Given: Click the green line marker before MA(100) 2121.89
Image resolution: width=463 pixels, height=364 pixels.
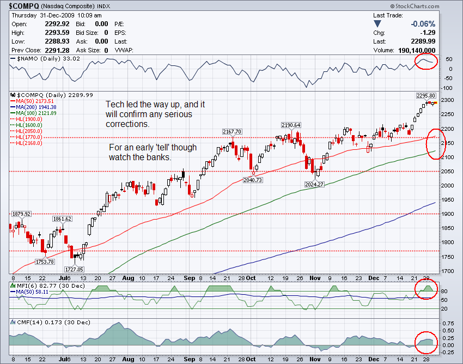Looking at the screenshot, I should pos(13,113).
